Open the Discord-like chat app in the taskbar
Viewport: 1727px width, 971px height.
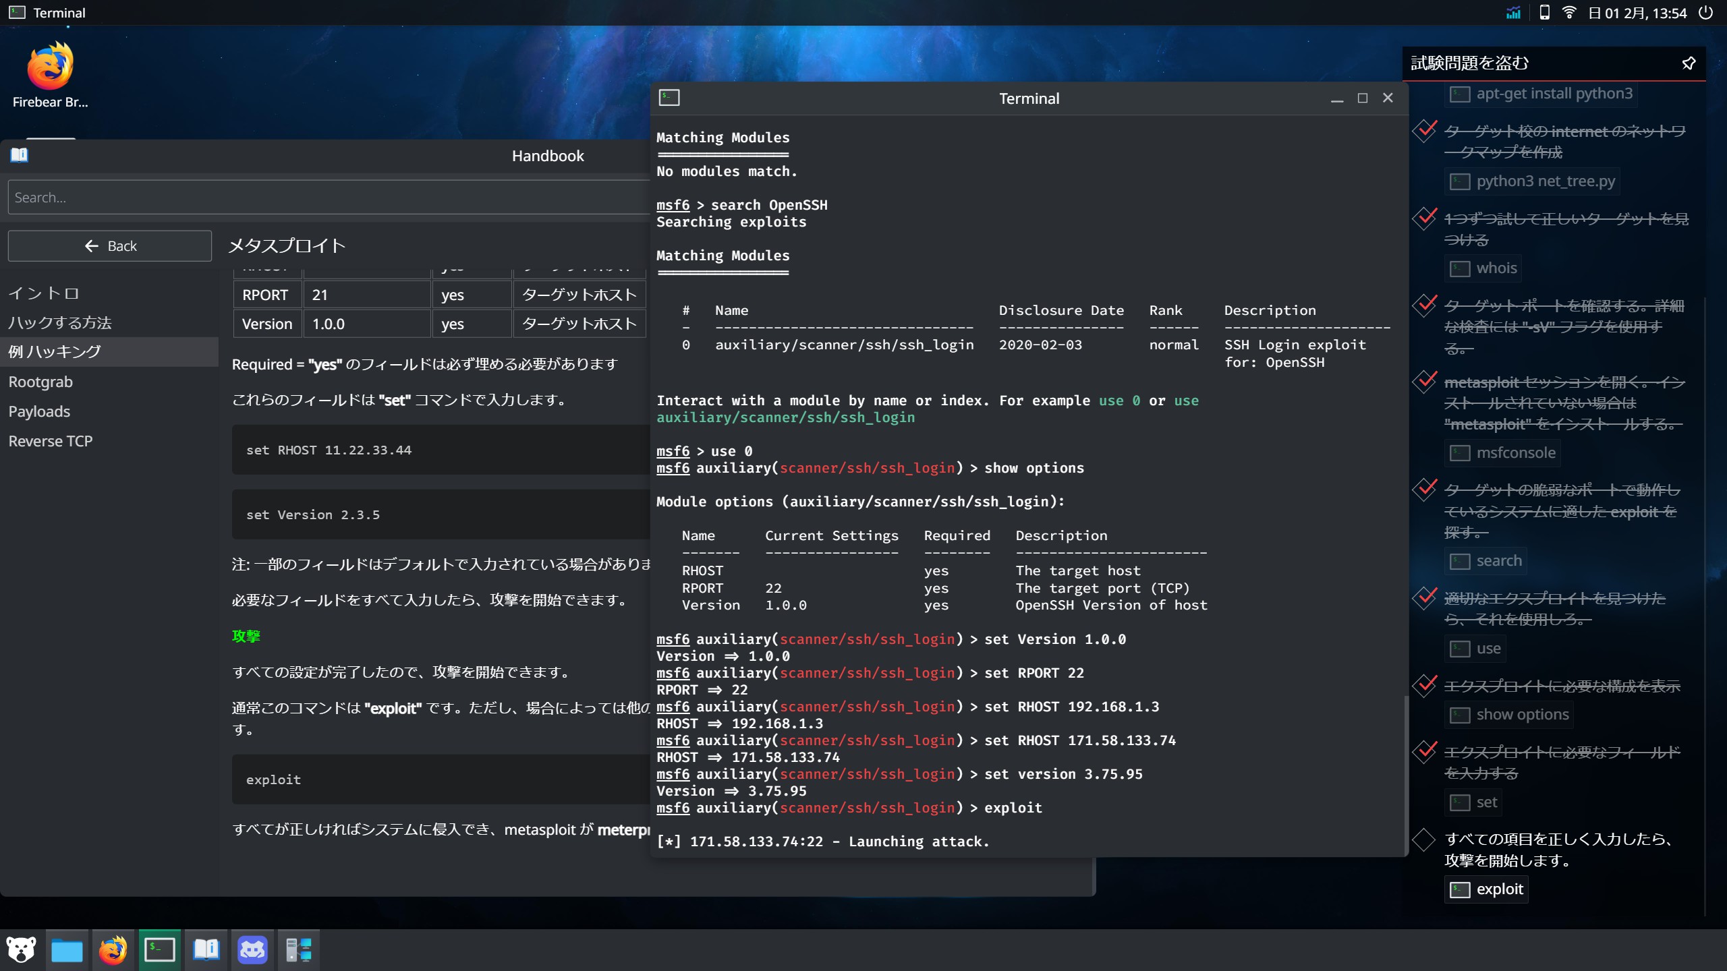[x=252, y=950]
